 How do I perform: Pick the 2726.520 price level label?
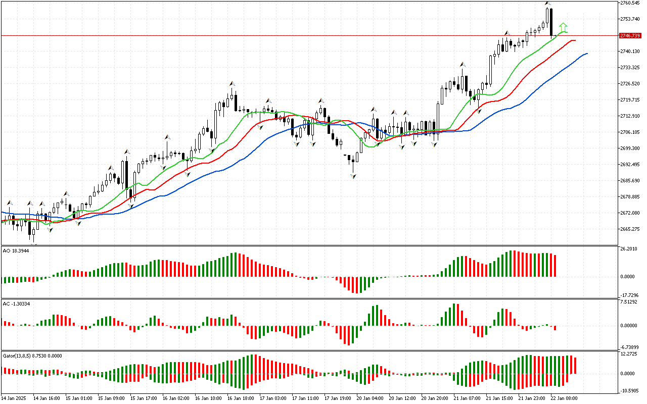(629, 84)
